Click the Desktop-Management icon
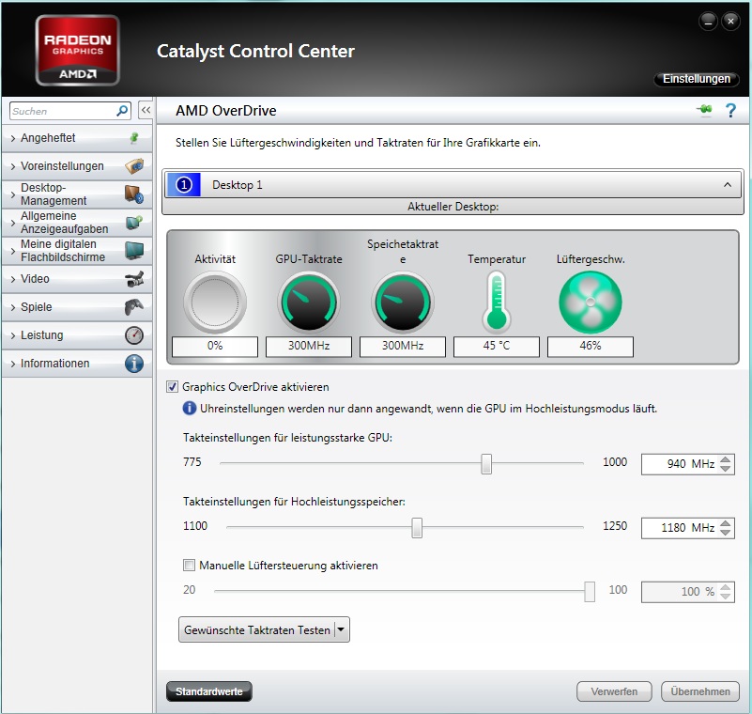752x714 pixels. point(134,194)
